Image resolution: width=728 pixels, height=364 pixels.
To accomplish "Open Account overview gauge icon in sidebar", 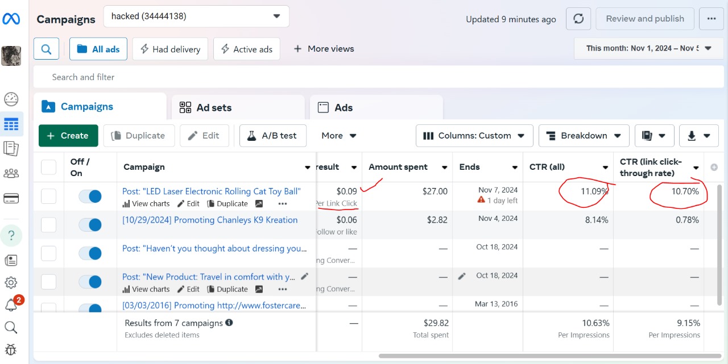I will [x=11, y=99].
